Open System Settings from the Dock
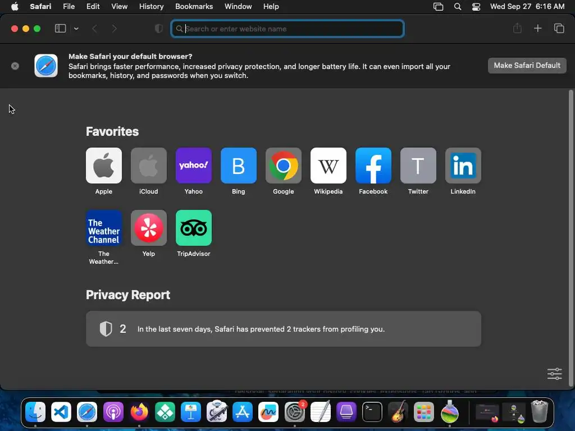This screenshot has width=575, height=431. pyautogui.click(x=294, y=411)
